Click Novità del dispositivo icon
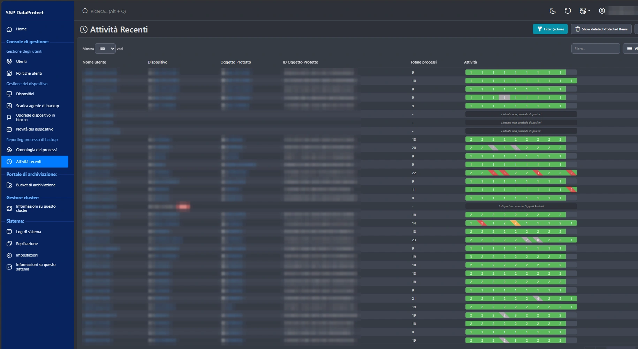 point(9,129)
